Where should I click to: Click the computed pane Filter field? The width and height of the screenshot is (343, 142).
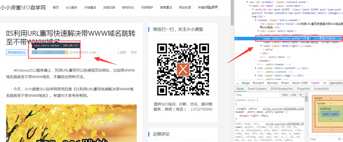point(323,139)
